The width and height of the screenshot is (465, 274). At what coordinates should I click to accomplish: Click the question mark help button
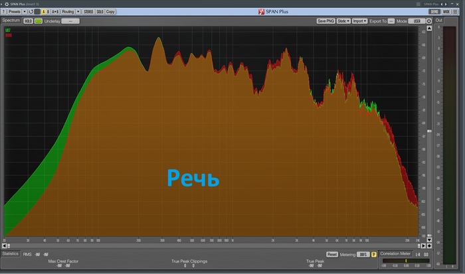point(5,12)
